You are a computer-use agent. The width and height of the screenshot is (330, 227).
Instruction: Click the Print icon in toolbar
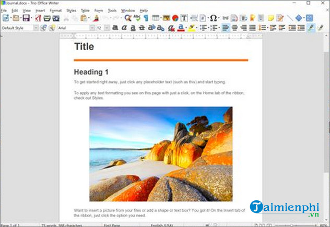[47, 18]
